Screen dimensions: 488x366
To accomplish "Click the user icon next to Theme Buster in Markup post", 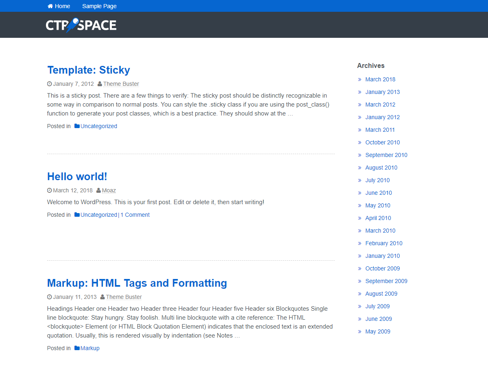I will point(102,297).
